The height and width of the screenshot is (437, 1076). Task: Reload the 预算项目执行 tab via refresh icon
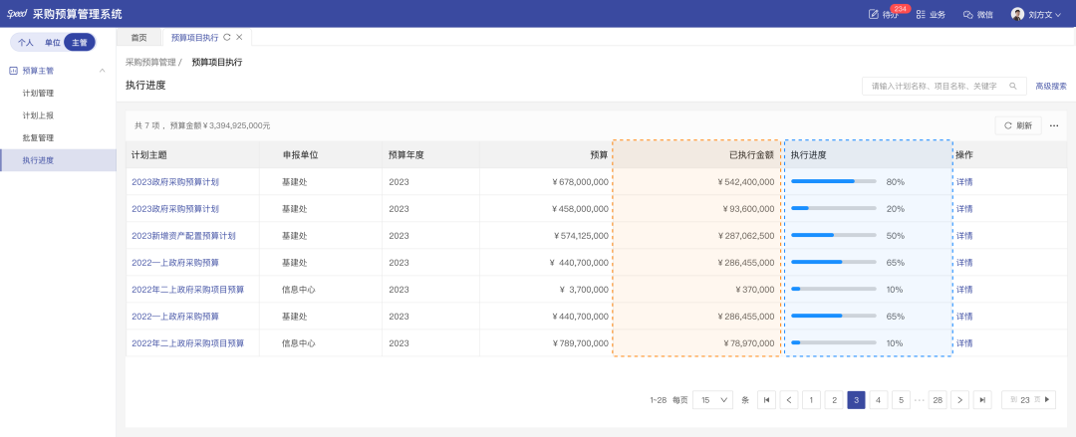[227, 37]
